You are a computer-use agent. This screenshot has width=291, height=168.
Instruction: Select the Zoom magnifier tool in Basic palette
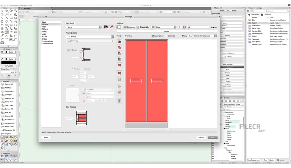[15, 11]
